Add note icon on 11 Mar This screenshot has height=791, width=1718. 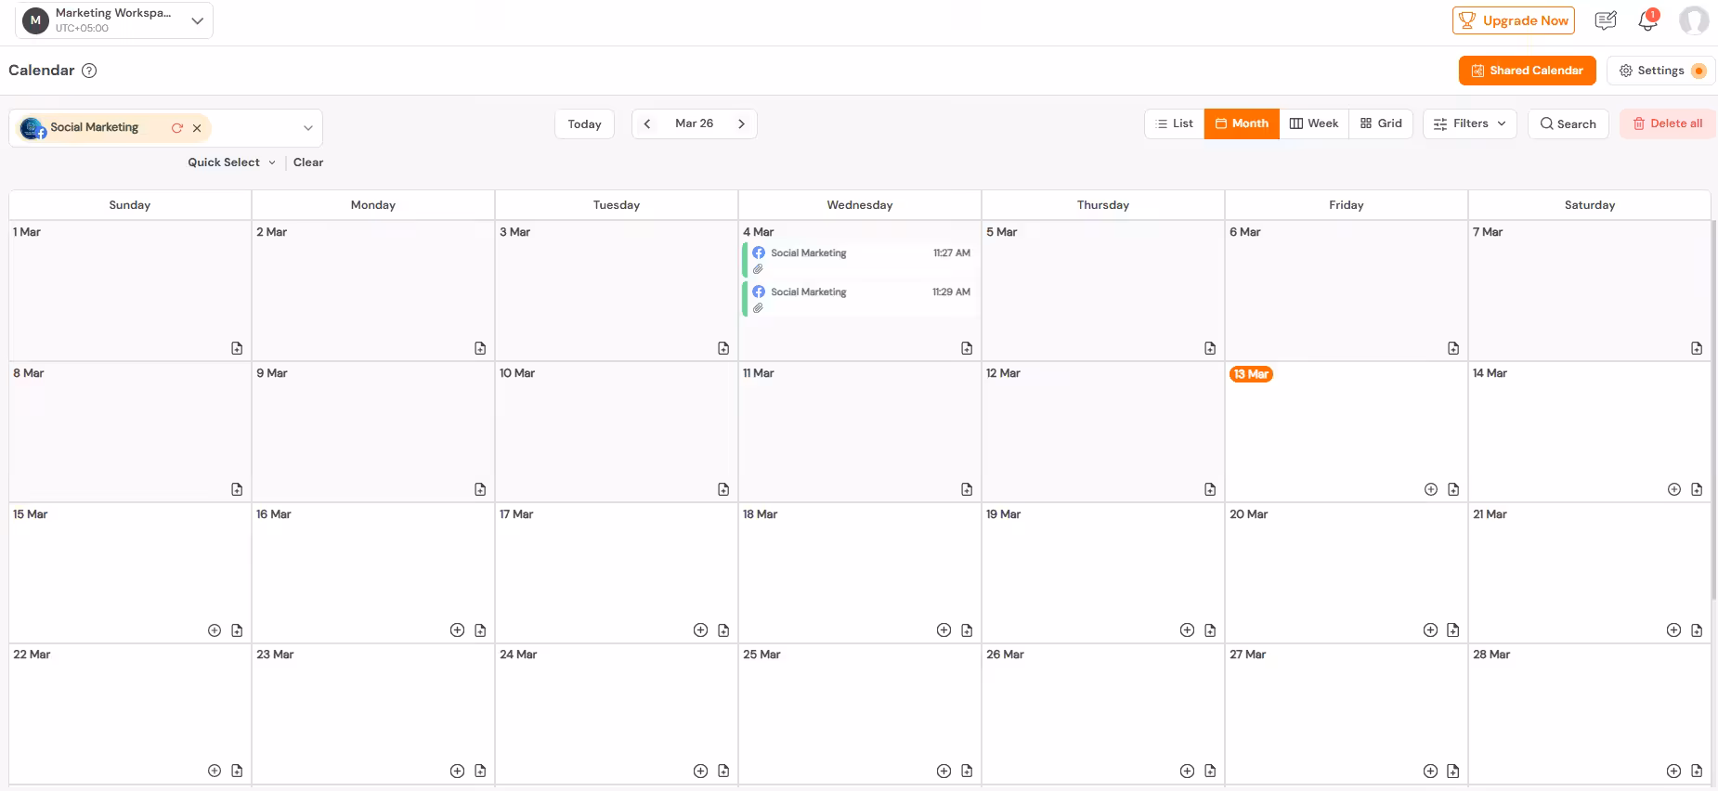click(967, 489)
